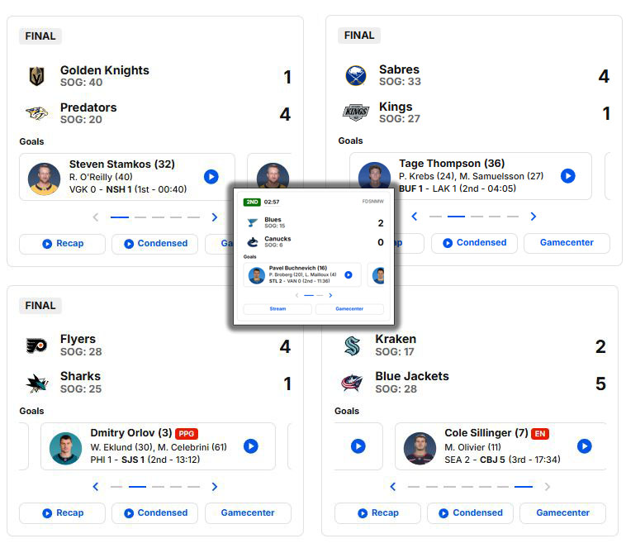This screenshot has height=548, width=626.
Task: Play the Cole Sillinger goal video
Action: click(585, 446)
